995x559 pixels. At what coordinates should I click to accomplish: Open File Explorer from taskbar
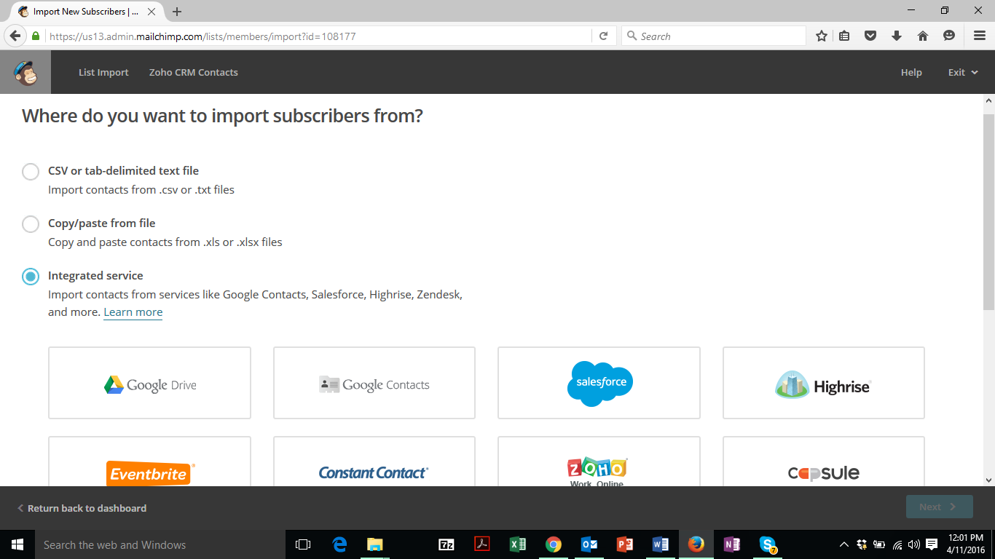pyautogui.click(x=375, y=544)
